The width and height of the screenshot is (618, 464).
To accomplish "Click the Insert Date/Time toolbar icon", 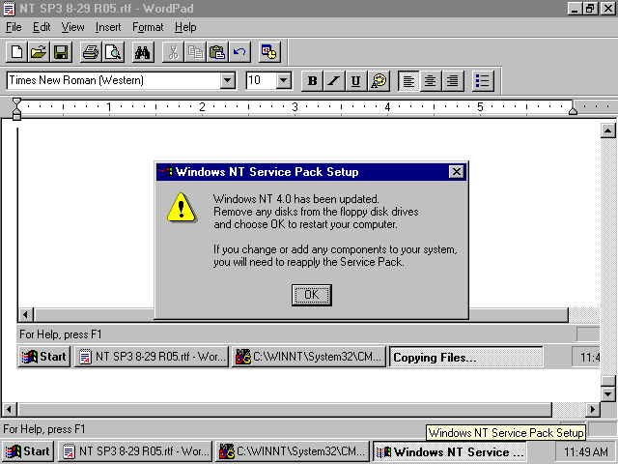I will coord(269,52).
